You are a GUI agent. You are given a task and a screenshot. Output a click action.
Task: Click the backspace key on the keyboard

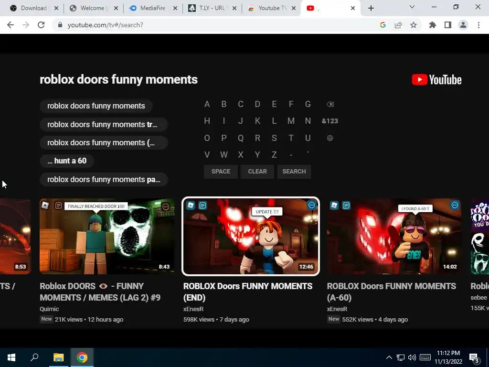pyautogui.click(x=330, y=104)
